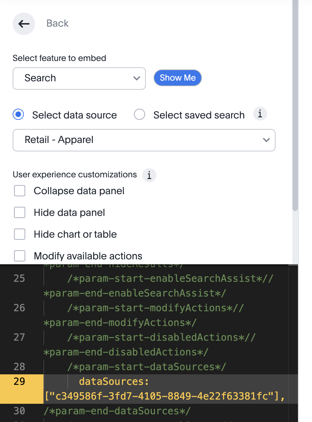The image size is (312, 422).
Task: Click line number 29 in the gutter
Action: click(x=19, y=381)
